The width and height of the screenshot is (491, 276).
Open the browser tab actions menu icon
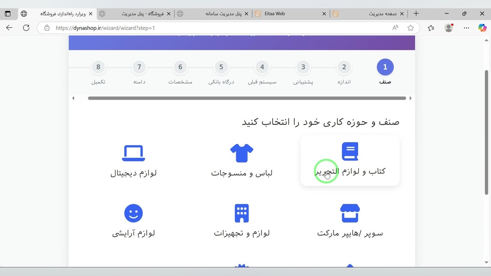click(8, 14)
